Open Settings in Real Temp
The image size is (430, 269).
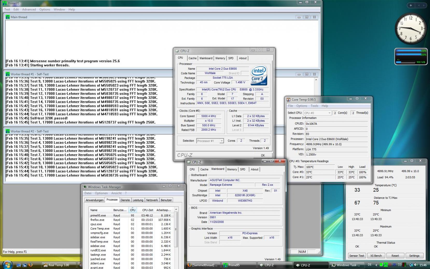(x=414, y=256)
